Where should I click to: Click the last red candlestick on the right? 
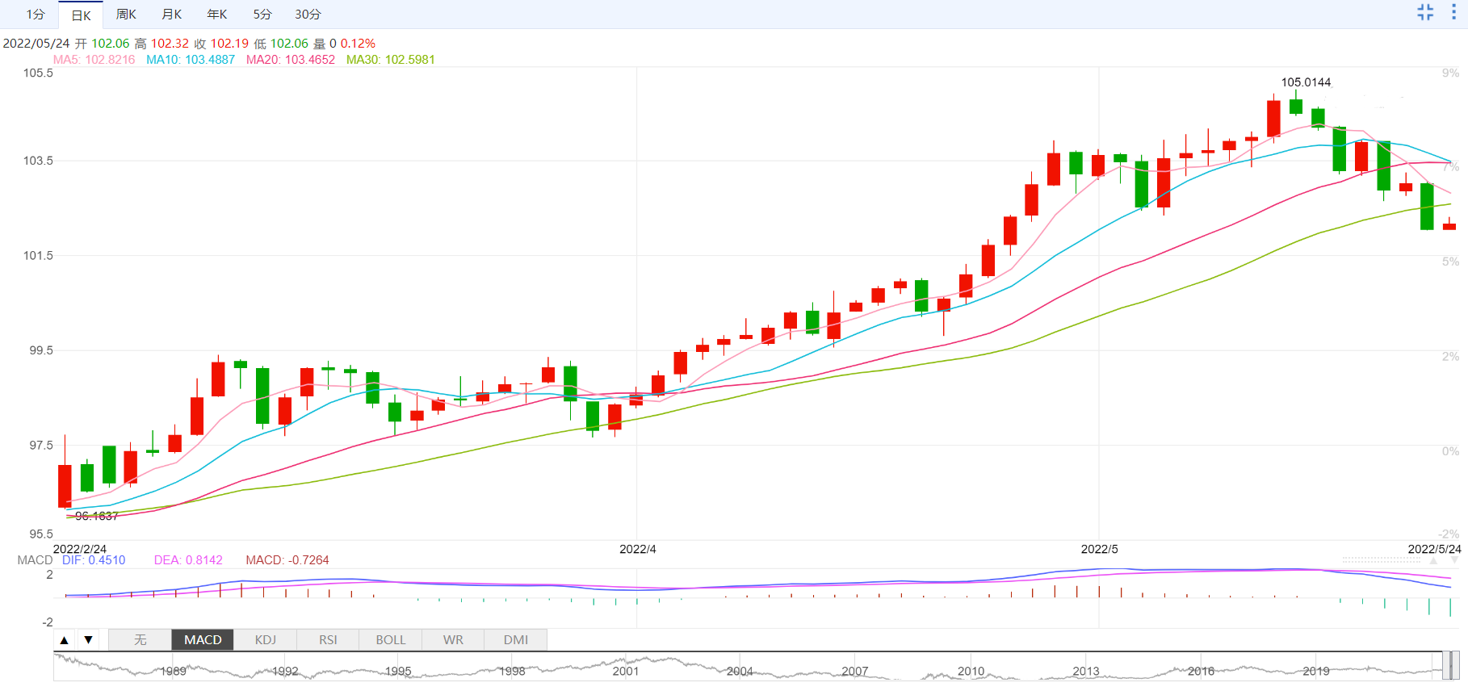1449,226
